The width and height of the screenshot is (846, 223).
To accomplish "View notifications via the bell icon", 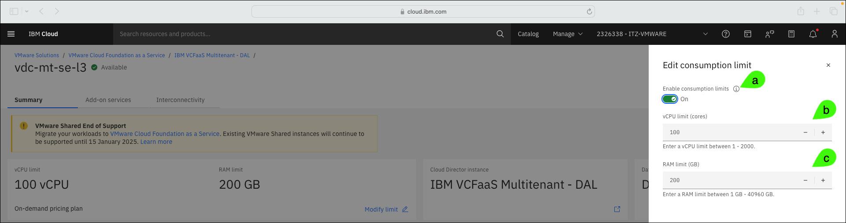I will click(813, 34).
